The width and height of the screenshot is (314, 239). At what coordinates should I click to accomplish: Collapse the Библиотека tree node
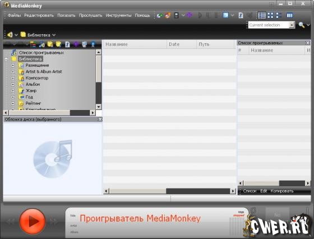6,59
